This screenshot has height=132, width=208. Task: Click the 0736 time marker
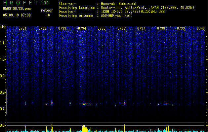click(x=121, y=28)
